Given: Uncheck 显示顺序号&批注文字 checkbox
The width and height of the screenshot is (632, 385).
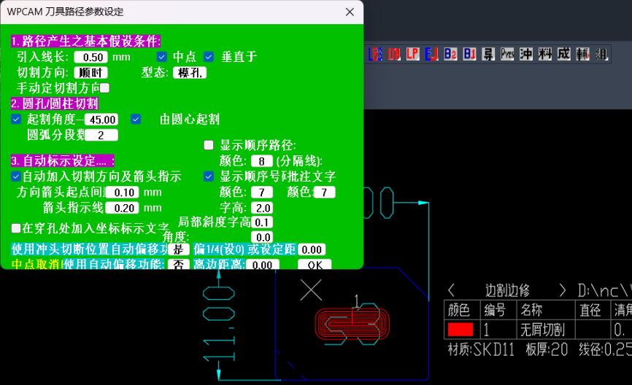Looking at the screenshot, I should click(209, 176).
